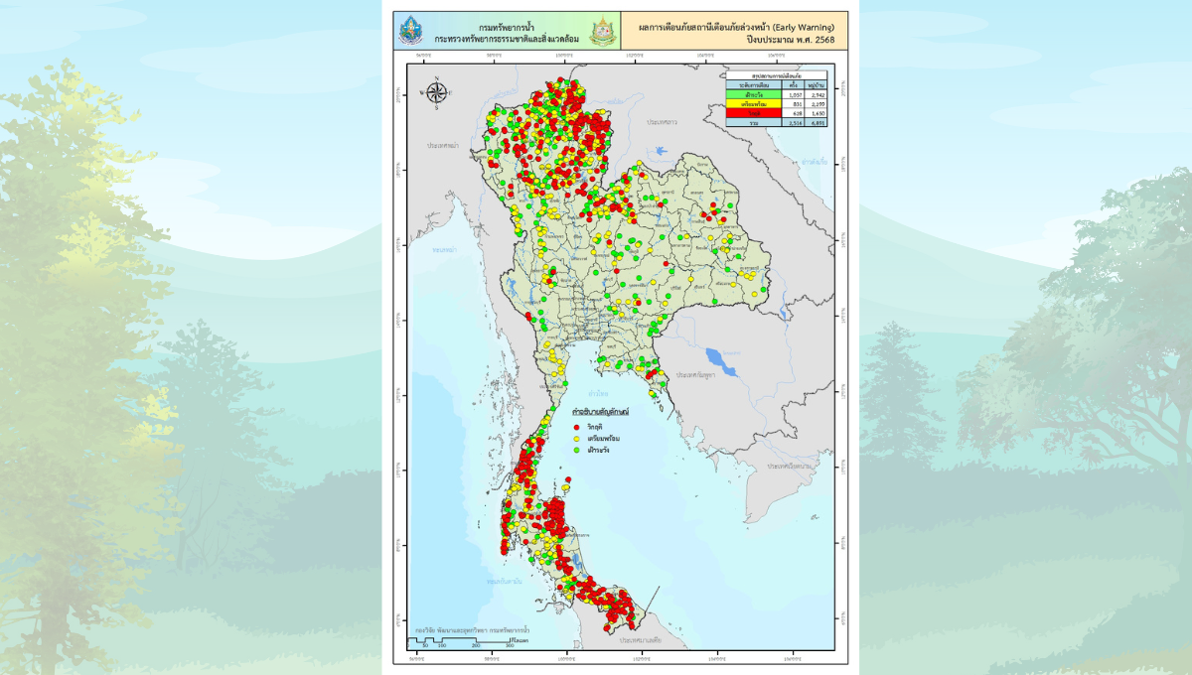Click the อ่าวไทย label in the gulf
The image size is (1192, 675).
[x=597, y=391]
